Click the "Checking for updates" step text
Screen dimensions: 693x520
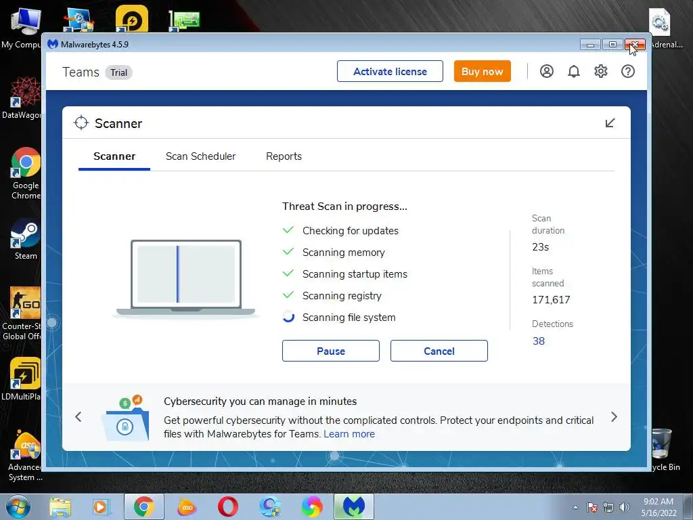tap(350, 230)
